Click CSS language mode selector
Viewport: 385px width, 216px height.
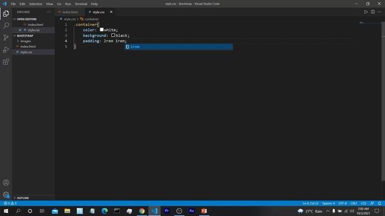363,203
